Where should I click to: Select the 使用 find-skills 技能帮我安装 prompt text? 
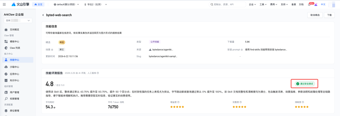click(x=266, y=50)
